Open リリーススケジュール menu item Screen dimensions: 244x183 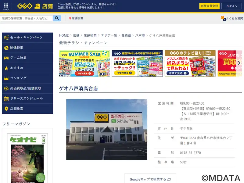click(x=27, y=99)
